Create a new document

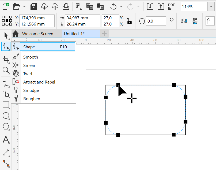click(6, 6)
